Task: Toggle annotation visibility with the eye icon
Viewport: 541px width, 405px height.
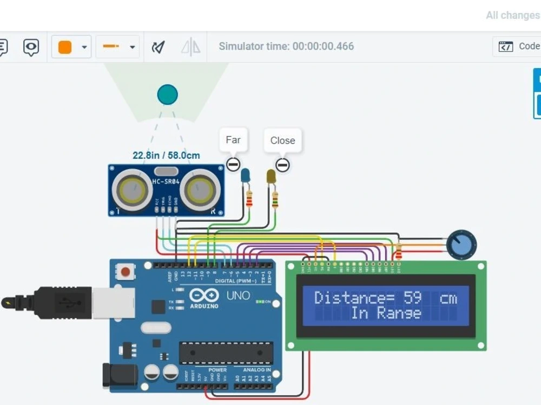Action: 31,47
